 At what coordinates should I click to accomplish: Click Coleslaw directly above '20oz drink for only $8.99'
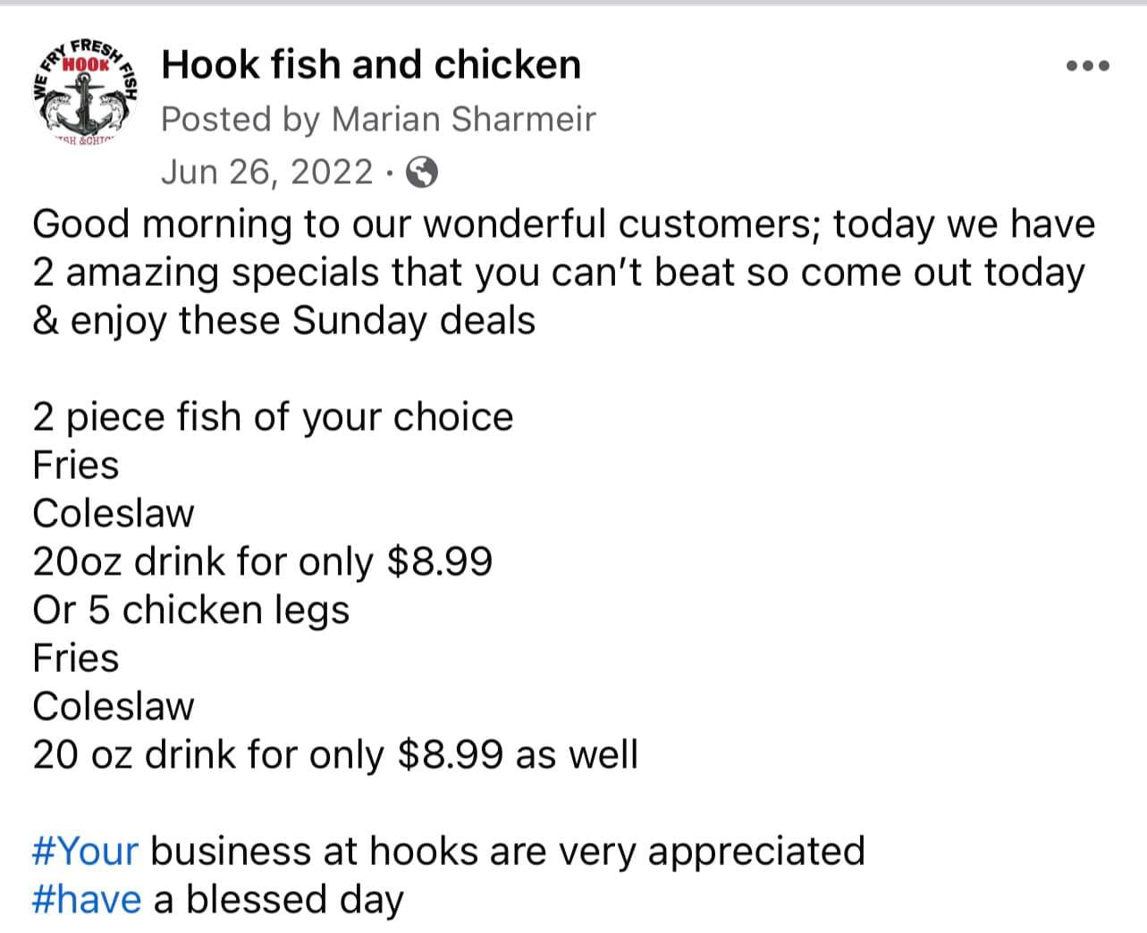[113, 514]
